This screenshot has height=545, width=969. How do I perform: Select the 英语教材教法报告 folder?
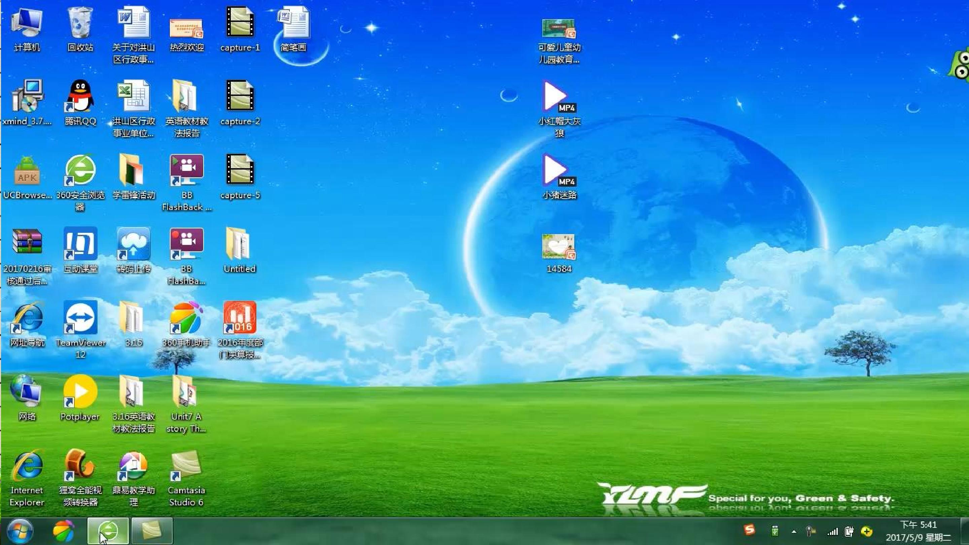point(187,108)
